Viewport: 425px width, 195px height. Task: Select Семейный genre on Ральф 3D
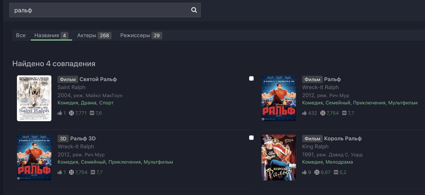(x=93, y=162)
